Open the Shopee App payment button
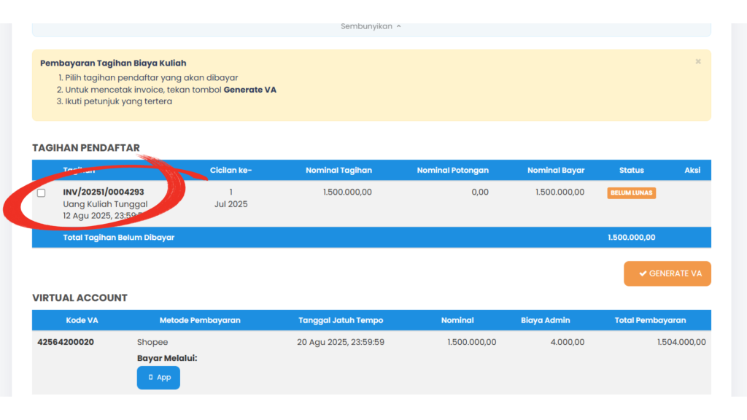The width and height of the screenshot is (747, 420). coord(158,378)
